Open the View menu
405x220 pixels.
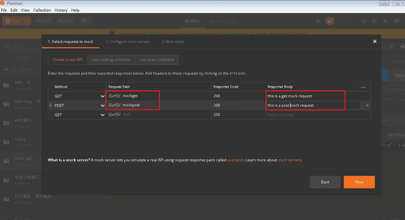click(x=25, y=10)
